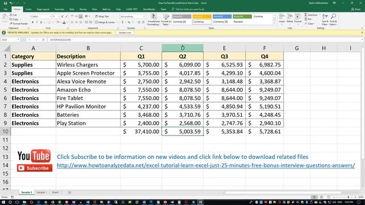This screenshot has height=205, width=365.
Task: Click the formula bar input
Action: tap(205, 40)
